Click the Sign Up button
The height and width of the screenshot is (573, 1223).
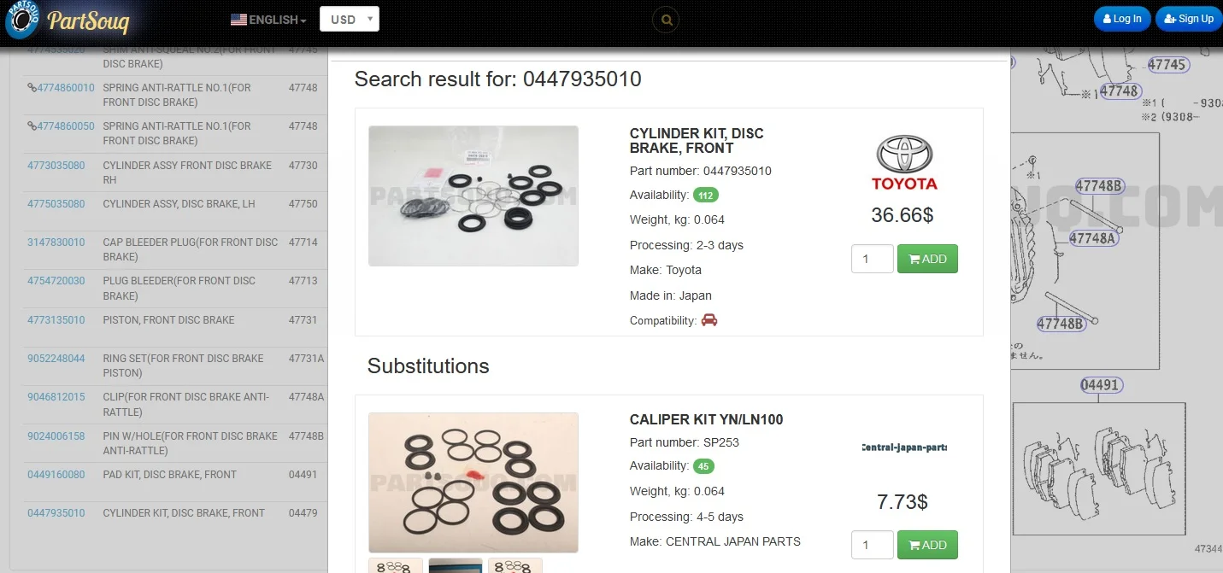point(1188,19)
